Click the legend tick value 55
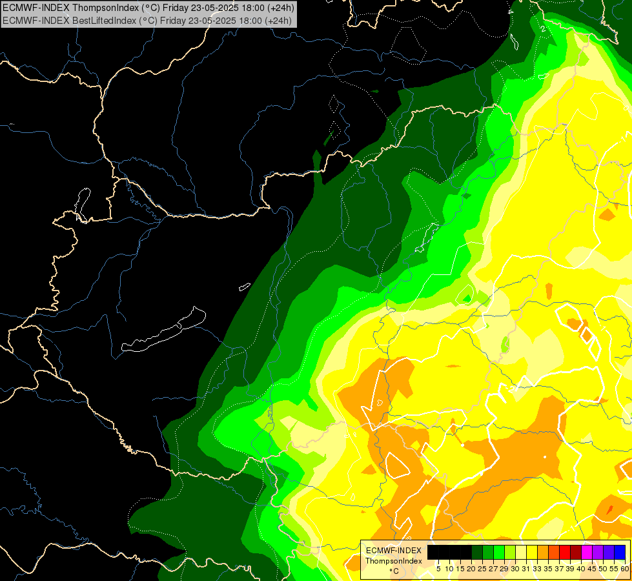The width and height of the screenshot is (632, 581). tap(614, 569)
